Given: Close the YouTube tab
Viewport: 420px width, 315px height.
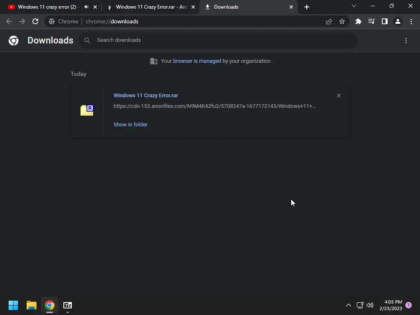Looking at the screenshot, I should 95,7.
